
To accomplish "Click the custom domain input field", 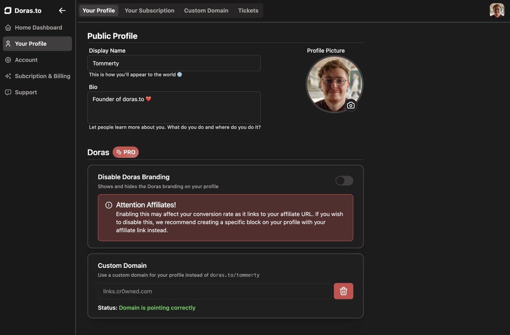I will tap(215, 291).
